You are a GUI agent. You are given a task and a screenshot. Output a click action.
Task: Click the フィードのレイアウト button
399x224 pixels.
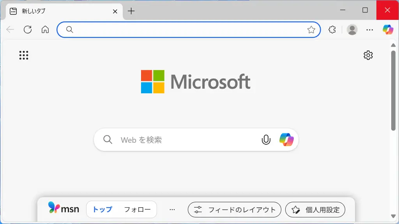pos(234,210)
